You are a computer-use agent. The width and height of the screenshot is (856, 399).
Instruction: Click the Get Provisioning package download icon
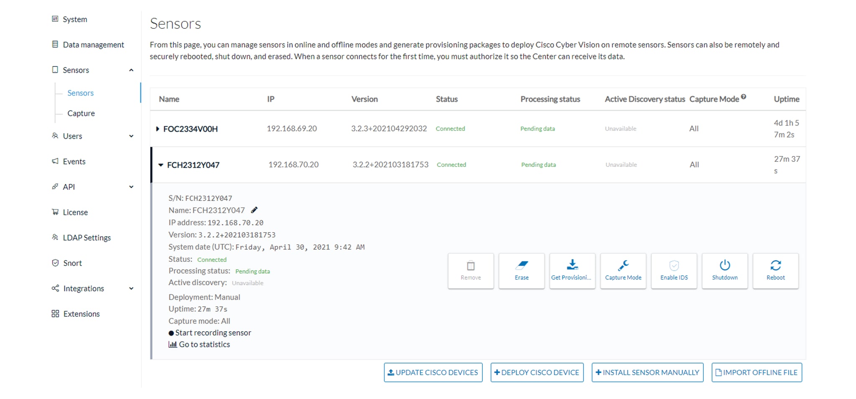[x=572, y=270]
